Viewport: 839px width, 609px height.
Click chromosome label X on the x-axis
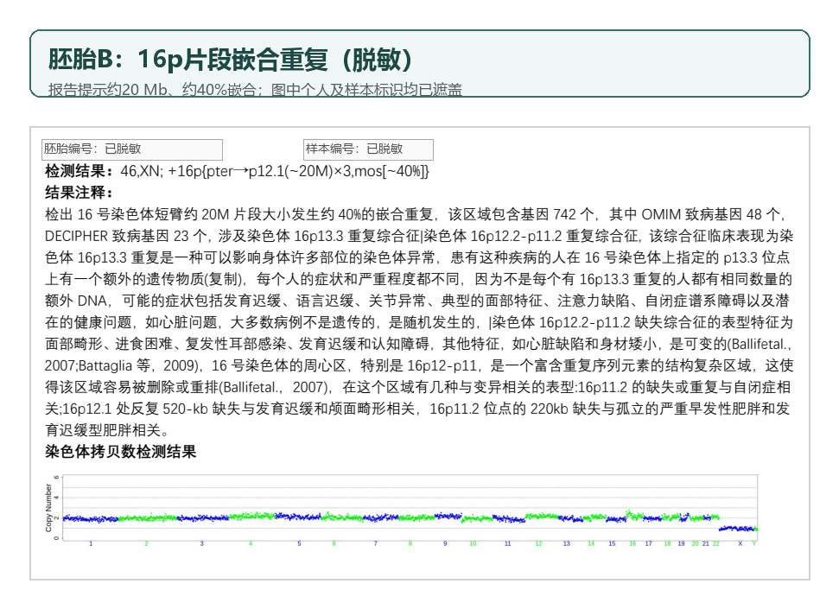(x=740, y=543)
